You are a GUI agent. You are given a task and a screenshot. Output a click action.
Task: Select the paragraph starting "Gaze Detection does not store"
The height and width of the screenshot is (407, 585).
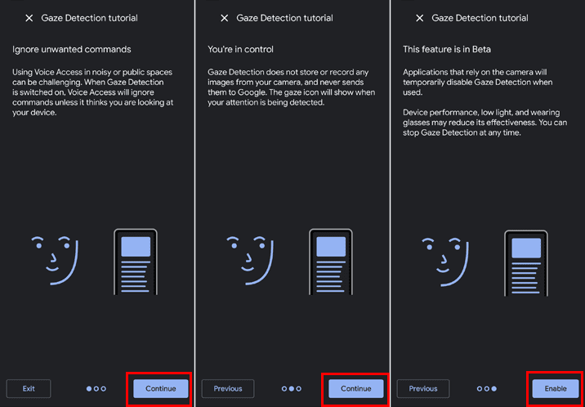coord(292,87)
